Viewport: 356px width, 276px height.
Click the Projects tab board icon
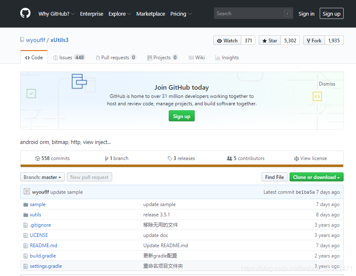[x=150, y=58]
